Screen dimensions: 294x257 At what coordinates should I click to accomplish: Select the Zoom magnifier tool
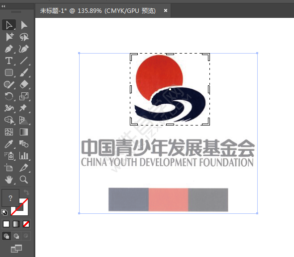(x=24, y=180)
